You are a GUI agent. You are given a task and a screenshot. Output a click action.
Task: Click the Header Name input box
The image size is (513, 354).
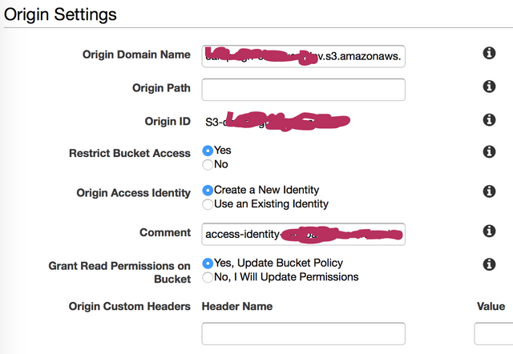coord(303,333)
